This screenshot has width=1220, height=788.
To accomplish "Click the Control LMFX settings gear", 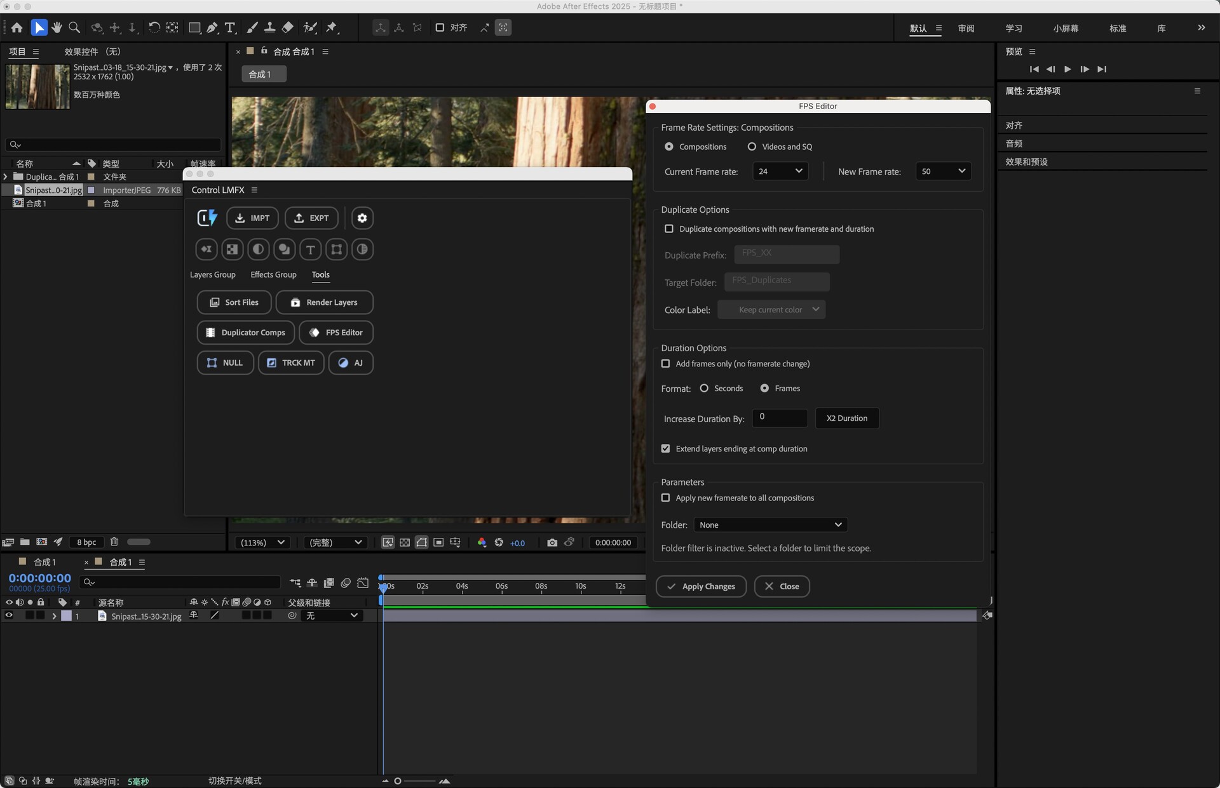I will tap(362, 218).
